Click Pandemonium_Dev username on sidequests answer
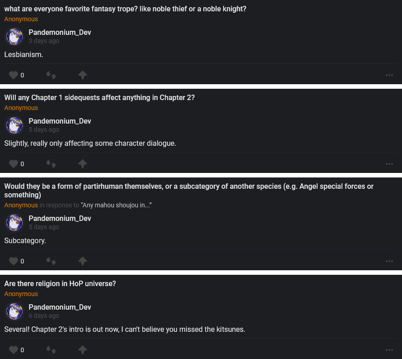 point(60,121)
